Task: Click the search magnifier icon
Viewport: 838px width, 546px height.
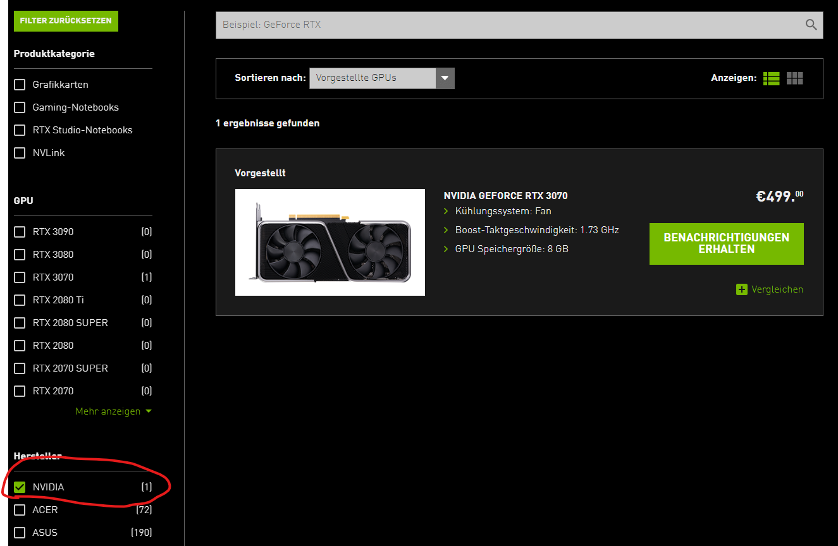Action: tap(811, 25)
